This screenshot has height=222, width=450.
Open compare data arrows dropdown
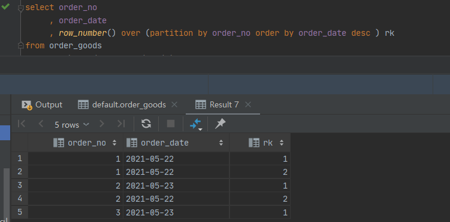click(196, 124)
